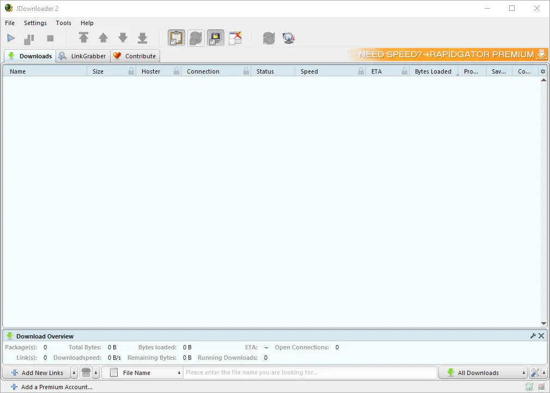Toggle premium usage monitor-lock icon

pyautogui.click(x=215, y=38)
